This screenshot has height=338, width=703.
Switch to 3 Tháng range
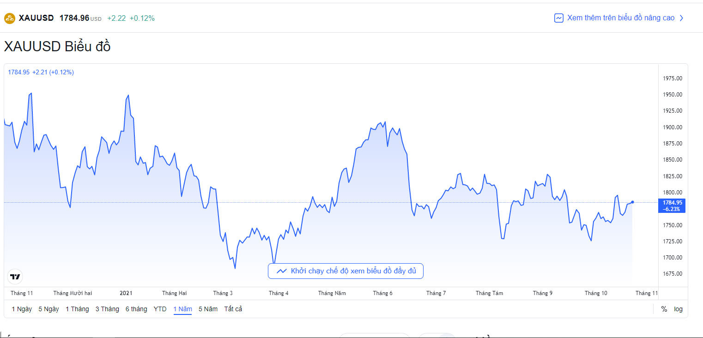coord(107,309)
